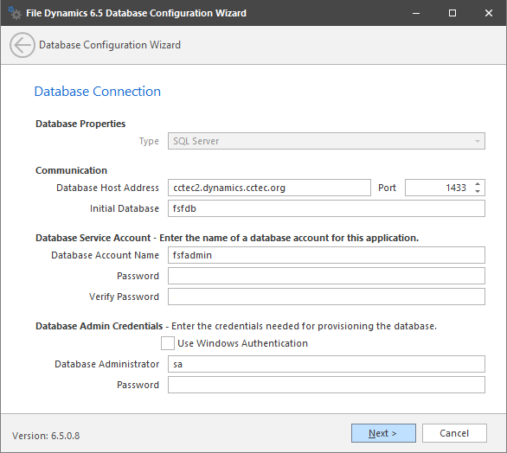Image resolution: width=507 pixels, height=453 pixels.
Task: Focus the Database Host Address field
Action: [269, 188]
